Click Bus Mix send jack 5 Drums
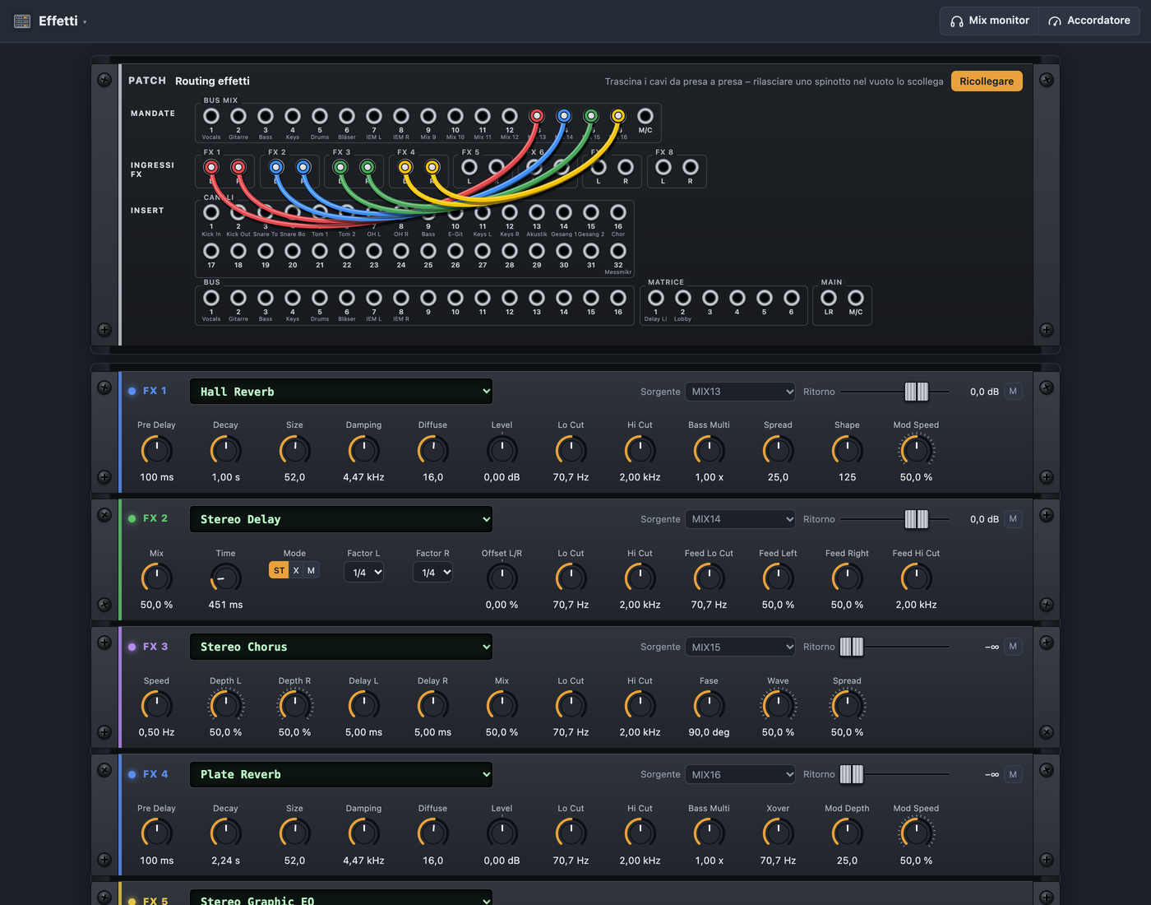The height and width of the screenshot is (905, 1151). [320, 116]
